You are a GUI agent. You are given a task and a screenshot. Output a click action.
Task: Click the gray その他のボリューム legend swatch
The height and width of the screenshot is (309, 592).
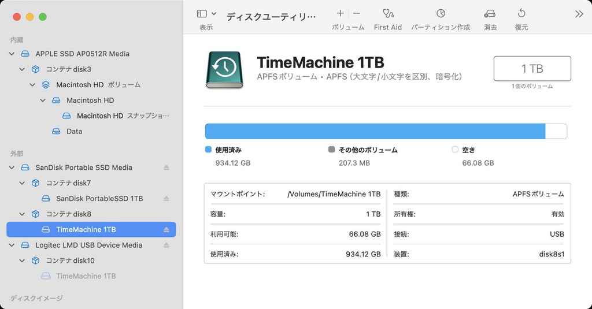pos(331,150)
